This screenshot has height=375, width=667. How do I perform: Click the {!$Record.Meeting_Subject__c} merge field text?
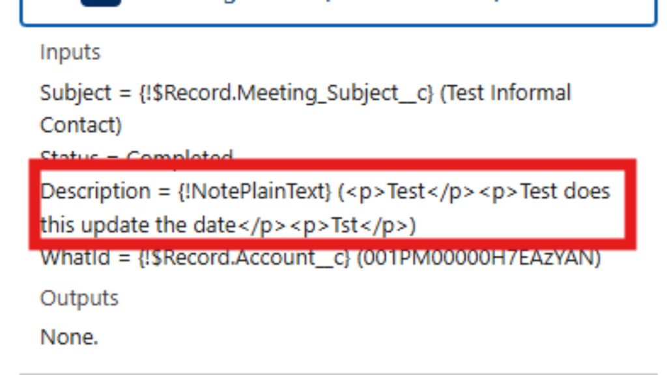(286, 93)
